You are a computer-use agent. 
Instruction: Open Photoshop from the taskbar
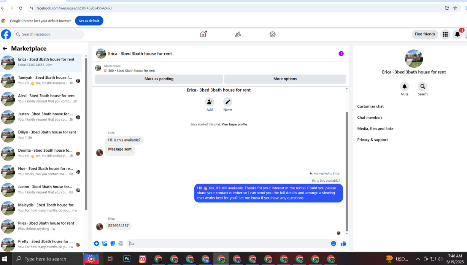(x=127, y=259)
